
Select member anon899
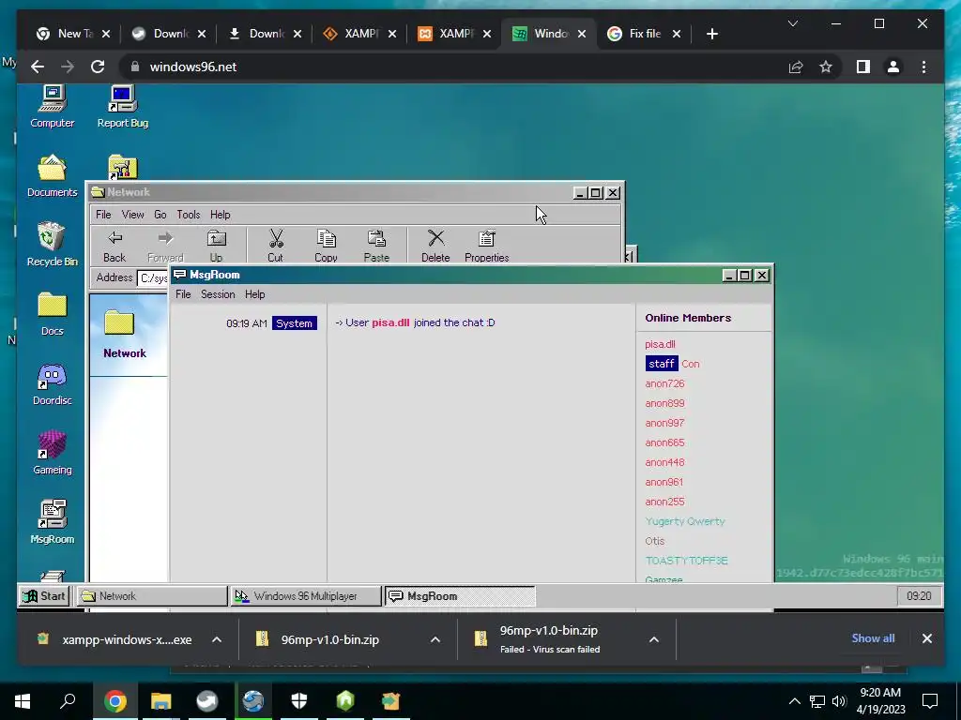coord(664,403)
